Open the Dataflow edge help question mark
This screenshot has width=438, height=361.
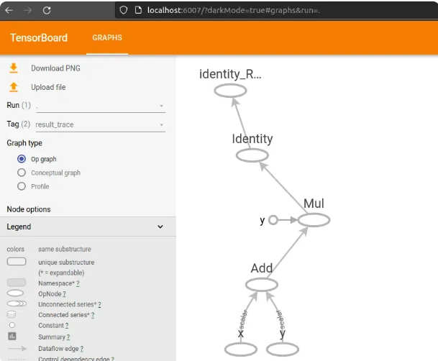pyautogui.click(x=81, y=349)
